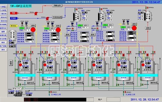Click the red methanol pump P0101a icon

tap(36, 13)
